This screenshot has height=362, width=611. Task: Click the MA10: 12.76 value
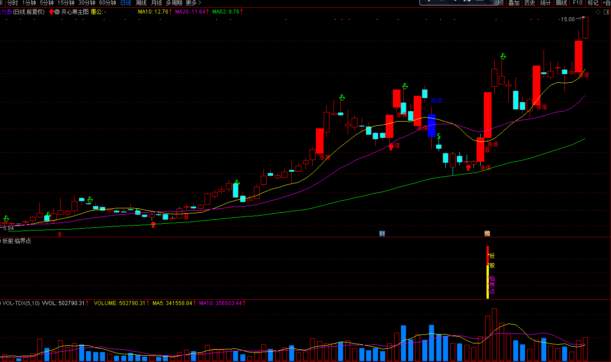[153, 12]
